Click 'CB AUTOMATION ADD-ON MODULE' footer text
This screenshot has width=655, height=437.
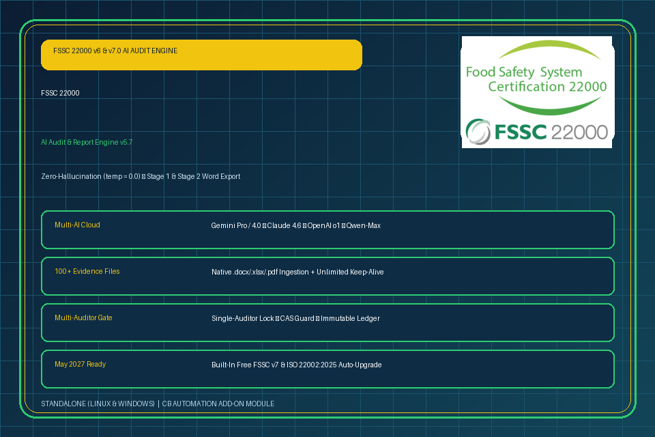[218, 404]
